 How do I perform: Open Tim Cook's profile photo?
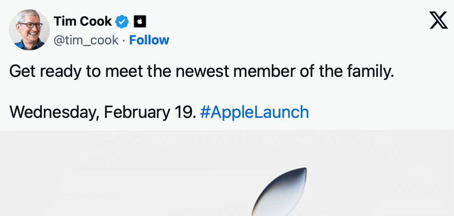29,30
